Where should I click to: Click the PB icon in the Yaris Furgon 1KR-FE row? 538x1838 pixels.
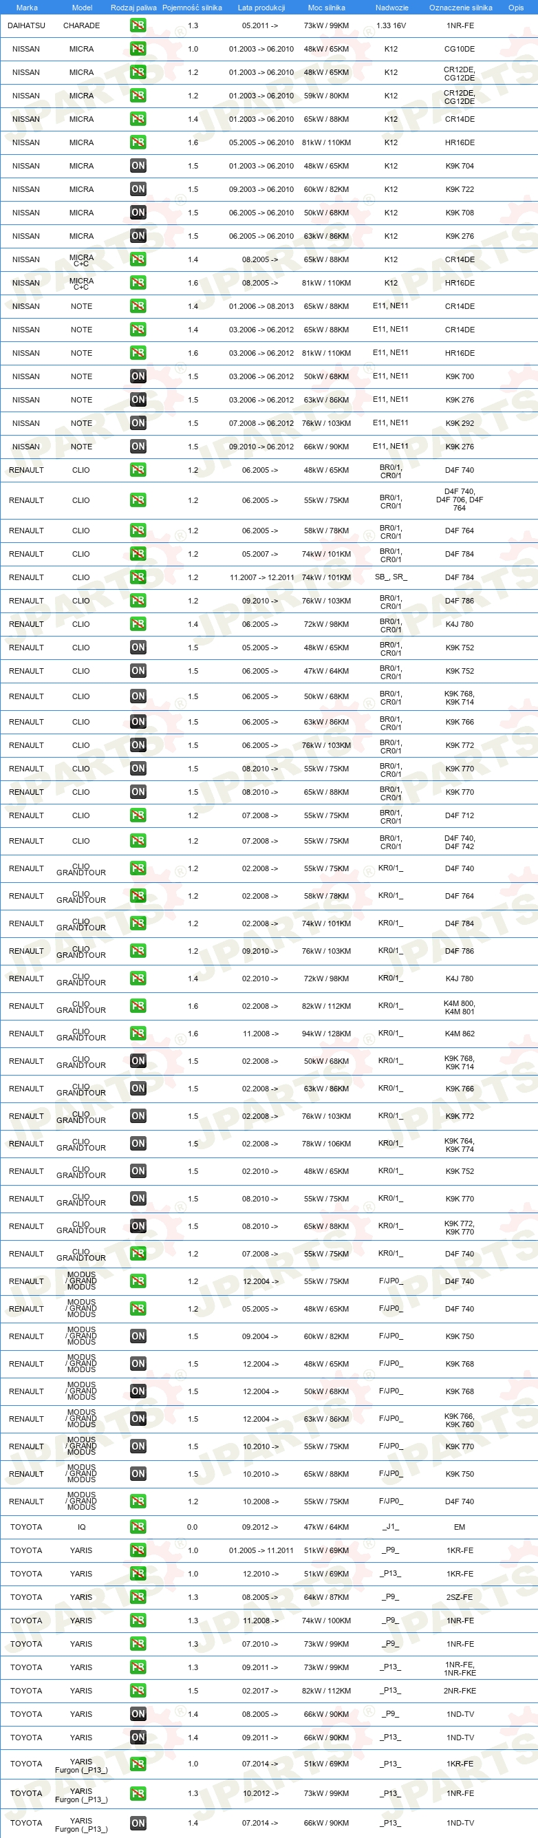[x=138, y=1764]
